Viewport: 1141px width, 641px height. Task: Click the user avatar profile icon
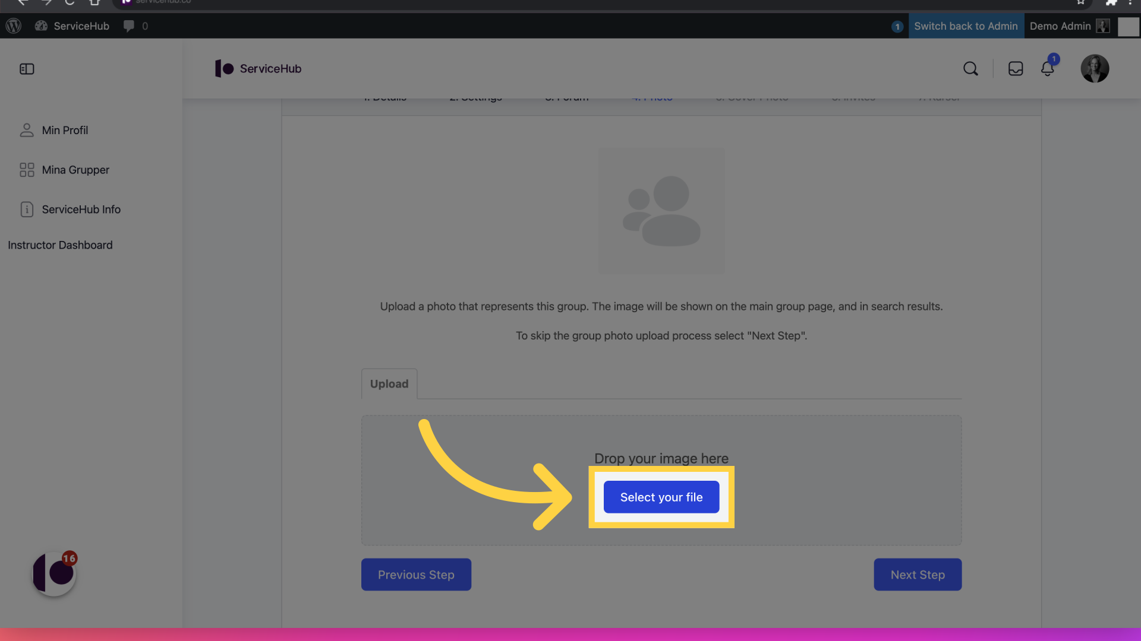1095,68
